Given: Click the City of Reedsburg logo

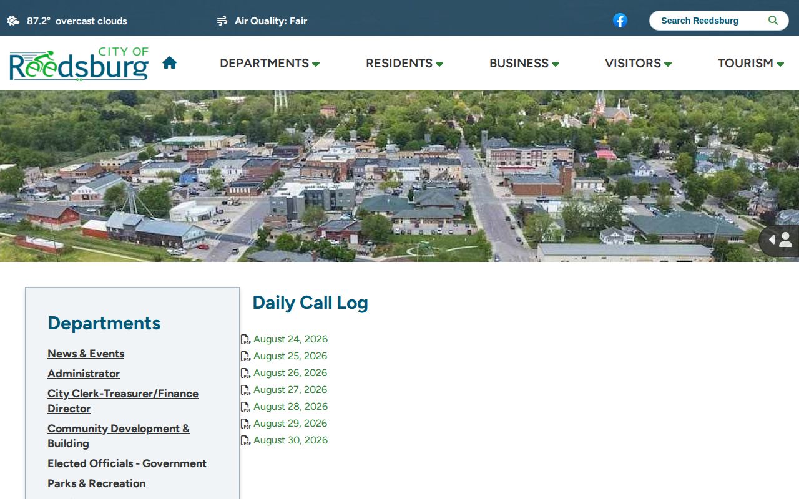Looking at the screenshot, I should pos(79,64).
